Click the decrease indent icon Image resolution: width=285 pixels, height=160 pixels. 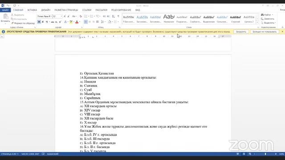pyautogui.click(x=104, y=16)
